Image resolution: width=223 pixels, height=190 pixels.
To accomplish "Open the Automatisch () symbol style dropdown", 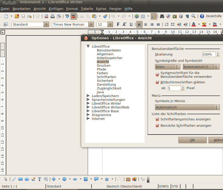I will pos(201,67).
